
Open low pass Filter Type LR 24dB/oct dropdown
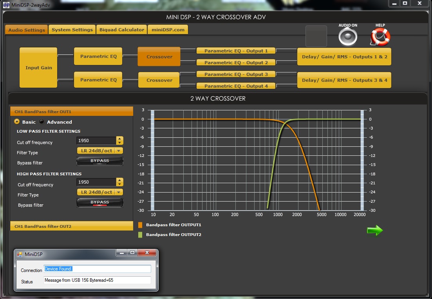tap(100, 151)
